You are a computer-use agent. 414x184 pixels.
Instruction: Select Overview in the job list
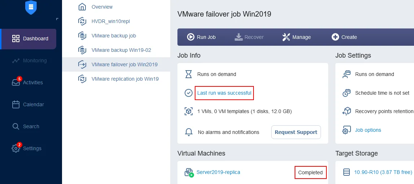[102, 7]
